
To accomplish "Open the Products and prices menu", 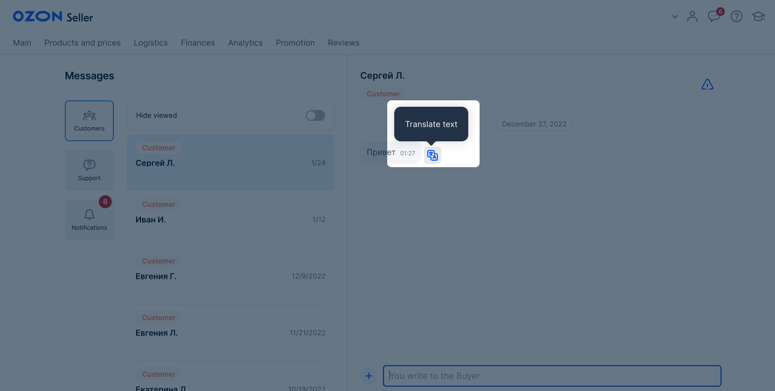I will tap(83, 43).
